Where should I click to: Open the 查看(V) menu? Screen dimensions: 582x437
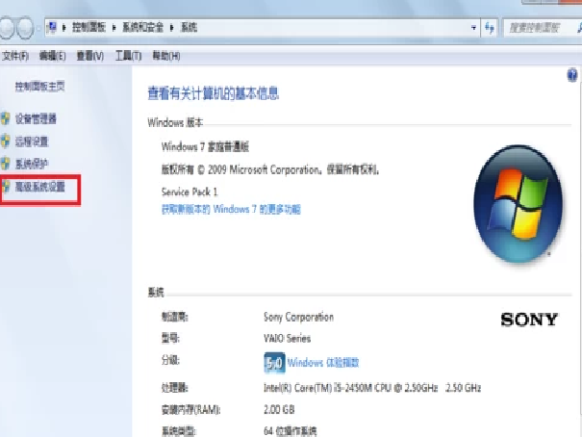[x=90, y=56]
